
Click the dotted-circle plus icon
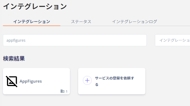click(x=87, y=80)
